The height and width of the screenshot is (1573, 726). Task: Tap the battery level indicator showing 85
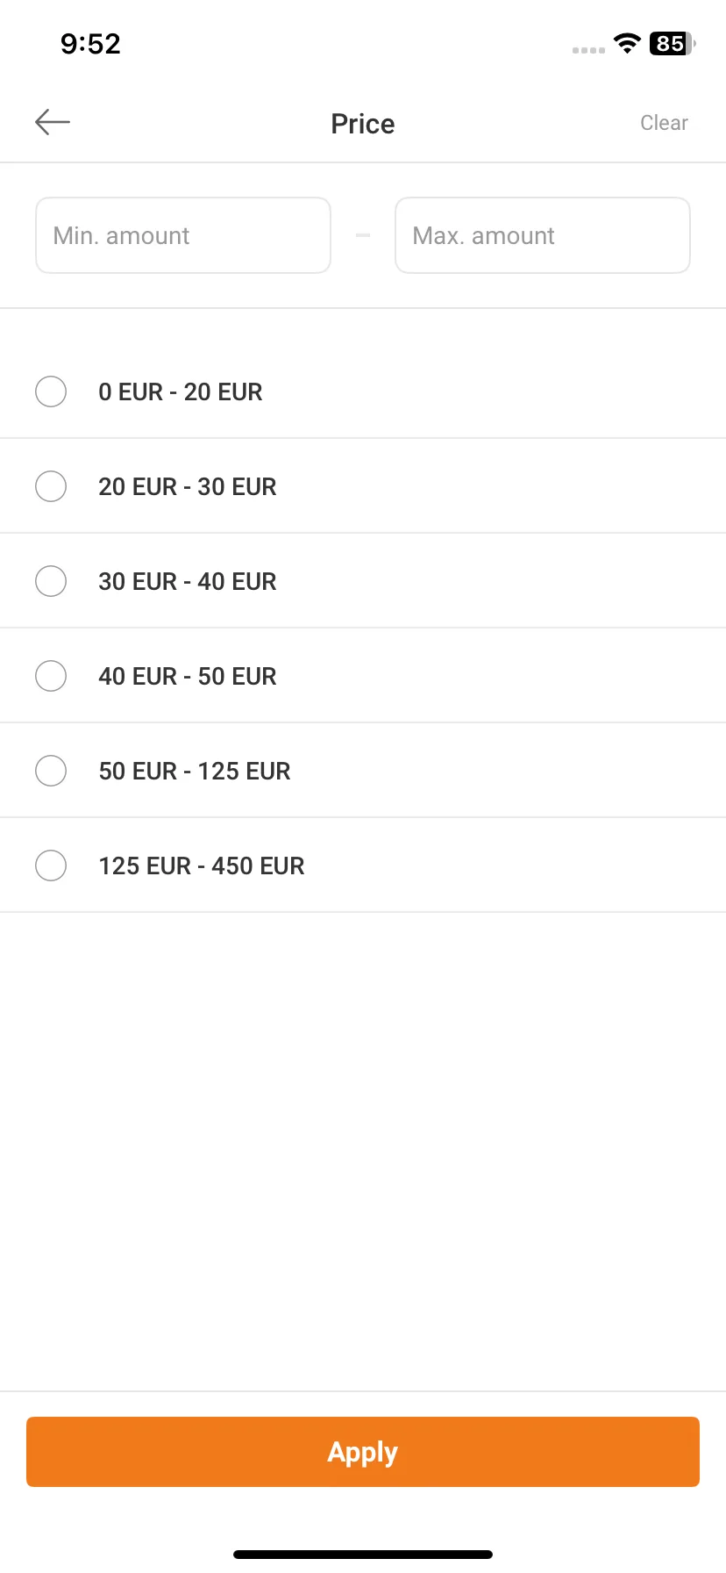673,43
